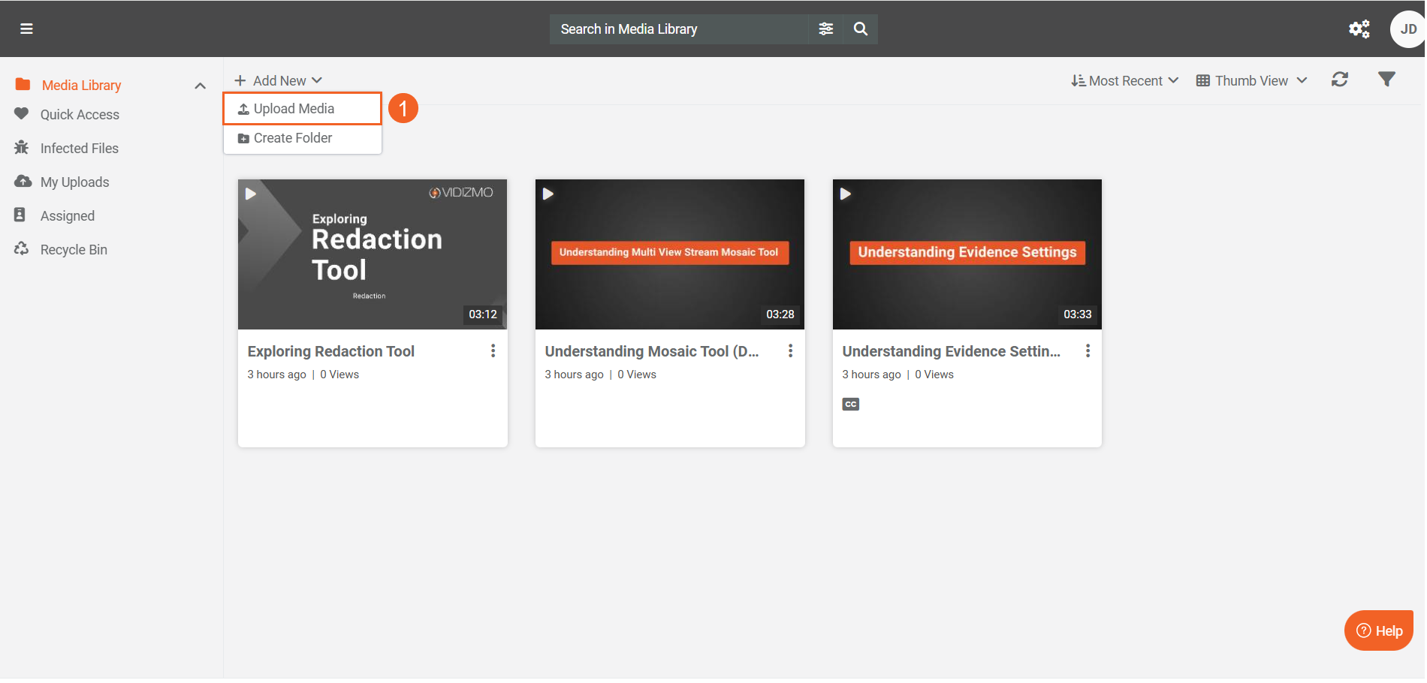Open options menu for Understanding Mosaic Tool
The image size is (1427, 683).
[x=790, y=351]
